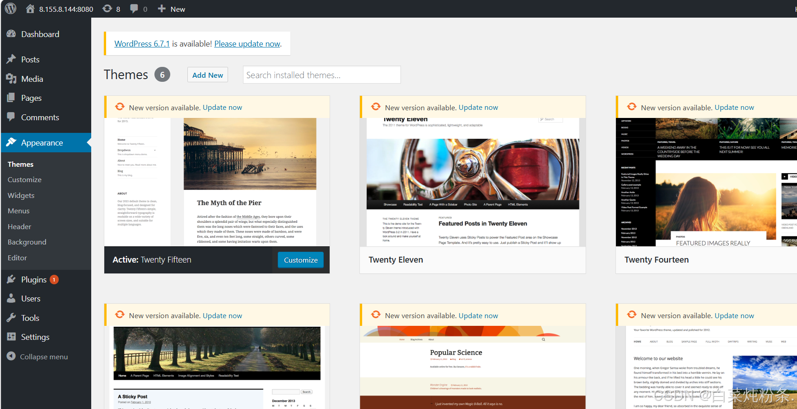797x409 pixels.
Task: Click the Posts pushpin icon
Action: pyautogui.click(x=11, y=59)
